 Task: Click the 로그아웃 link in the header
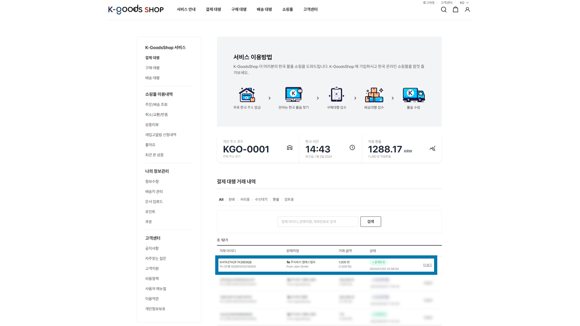429,3
